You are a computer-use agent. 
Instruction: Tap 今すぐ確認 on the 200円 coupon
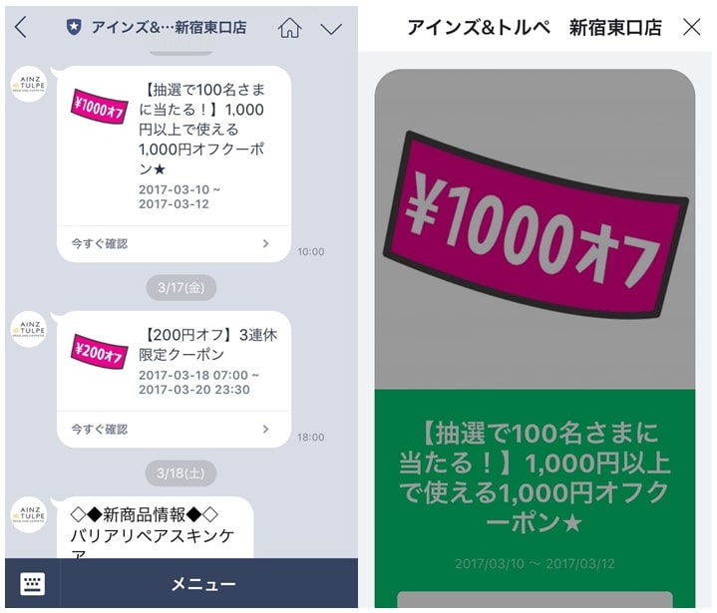100,430
